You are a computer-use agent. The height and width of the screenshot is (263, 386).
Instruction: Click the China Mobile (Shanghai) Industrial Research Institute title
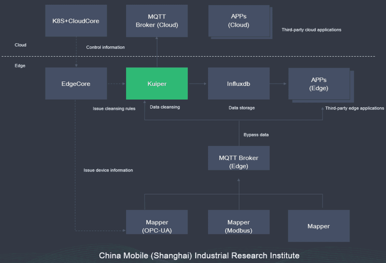(x=199, y=255)
